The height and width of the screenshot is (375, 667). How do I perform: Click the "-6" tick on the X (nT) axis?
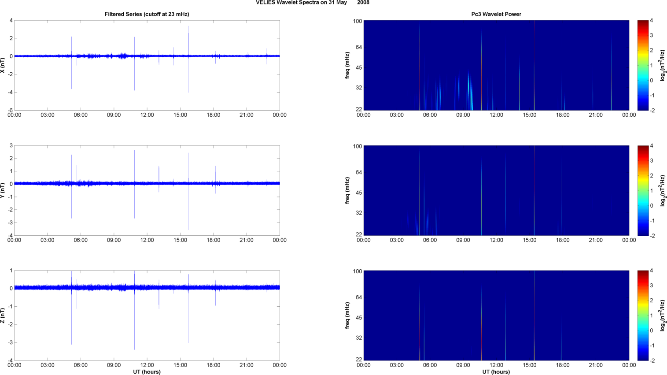[10, 111]
